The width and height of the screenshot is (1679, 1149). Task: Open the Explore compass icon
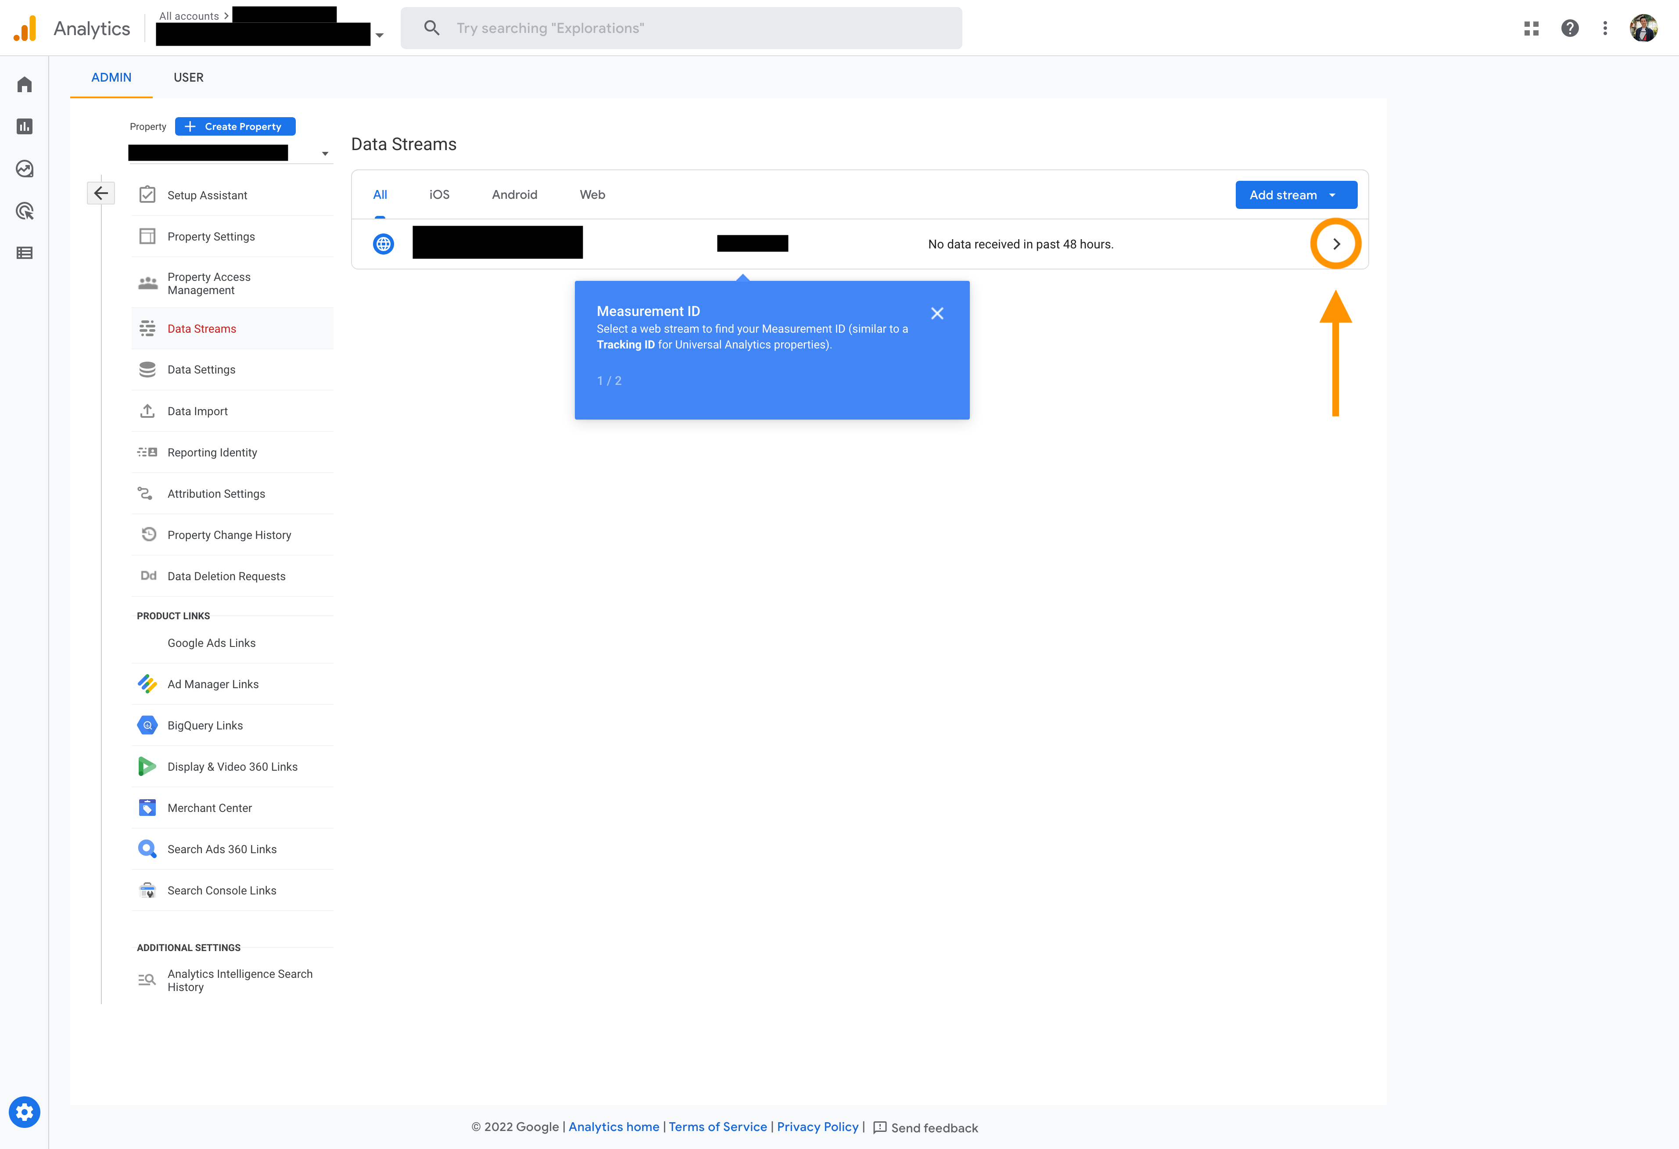(24, 169)
